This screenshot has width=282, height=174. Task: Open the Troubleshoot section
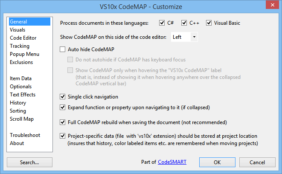(25, 135)
